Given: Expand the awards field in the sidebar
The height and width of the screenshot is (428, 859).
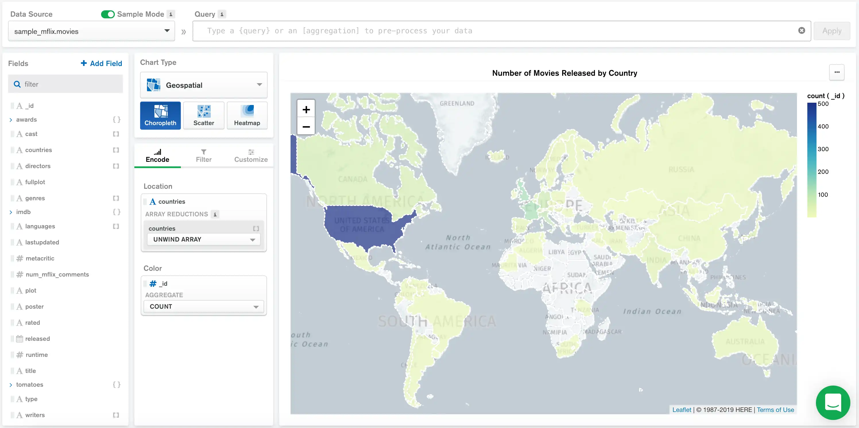Looking at the screenshot, I should (10, 119).
